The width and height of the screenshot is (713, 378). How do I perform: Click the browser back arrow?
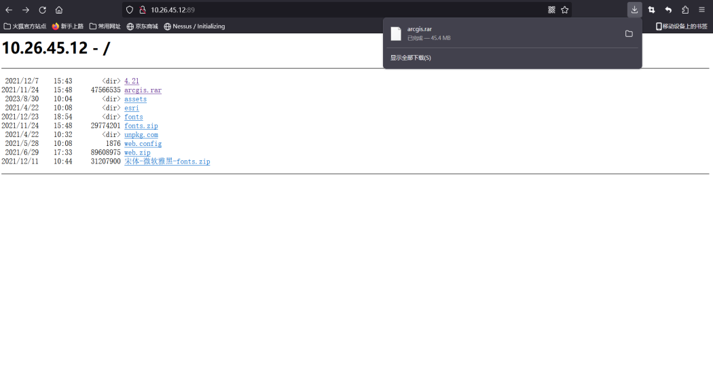(9, 10)
